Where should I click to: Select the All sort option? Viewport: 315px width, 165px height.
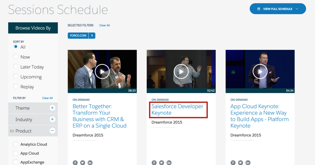point(16,47)
